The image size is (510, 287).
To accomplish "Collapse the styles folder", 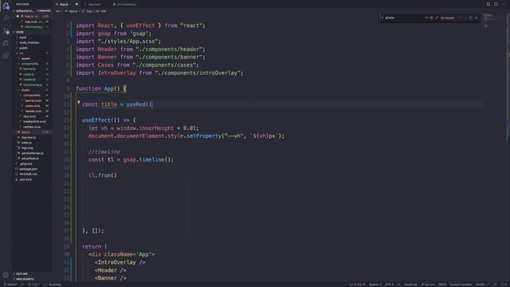I will [32, 90].
